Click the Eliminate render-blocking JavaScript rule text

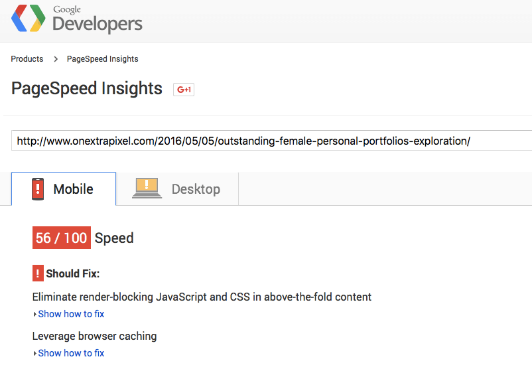(202, 297)
